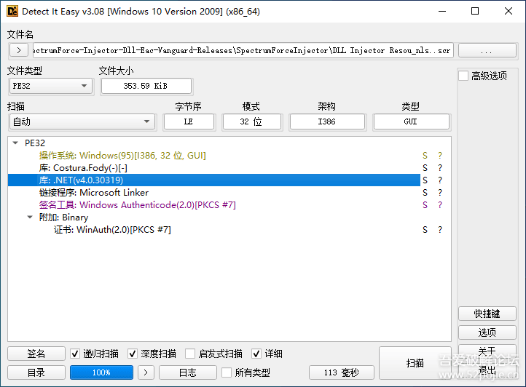Click the S button on the Costura.Fody row
526x387 pixels.
pos(425,168)
